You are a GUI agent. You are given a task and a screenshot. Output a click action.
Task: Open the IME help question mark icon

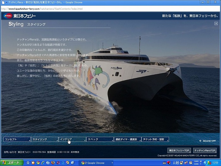[x=191, y=163]
